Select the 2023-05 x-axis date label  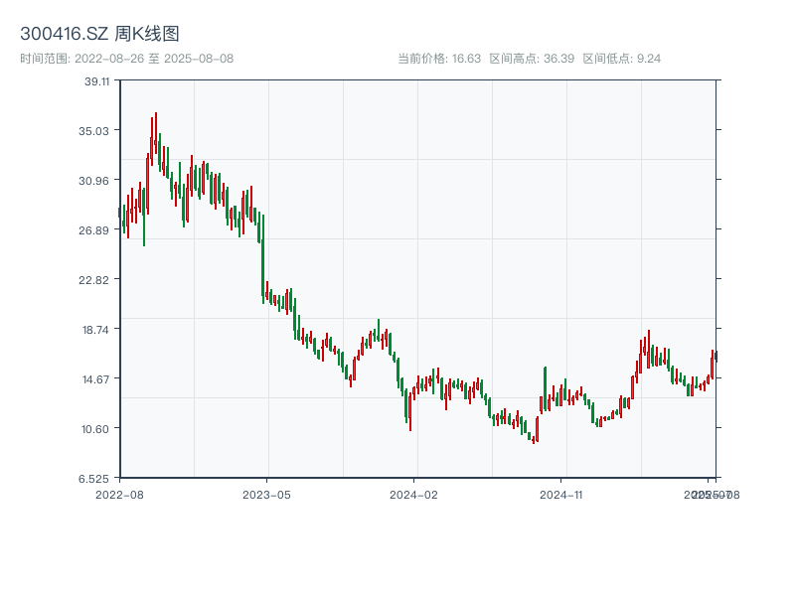pos(267,494)
